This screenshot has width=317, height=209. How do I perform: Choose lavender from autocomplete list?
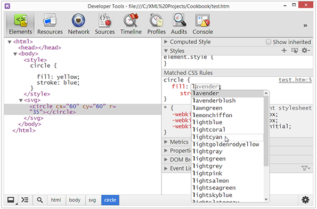[x=227, y=93]
